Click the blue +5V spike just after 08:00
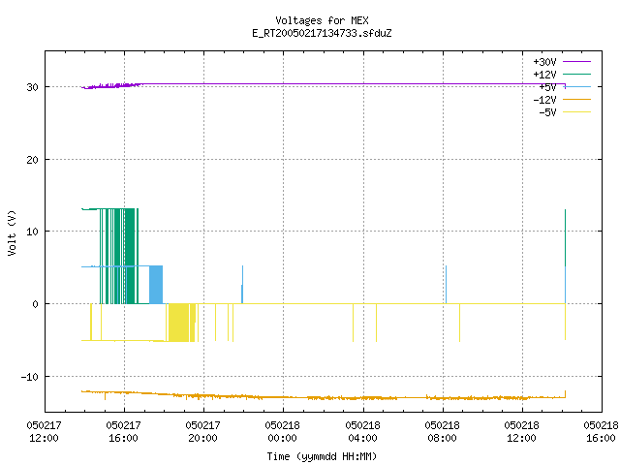The width and height of the screenshot is (620, 465). pos(446,285)
